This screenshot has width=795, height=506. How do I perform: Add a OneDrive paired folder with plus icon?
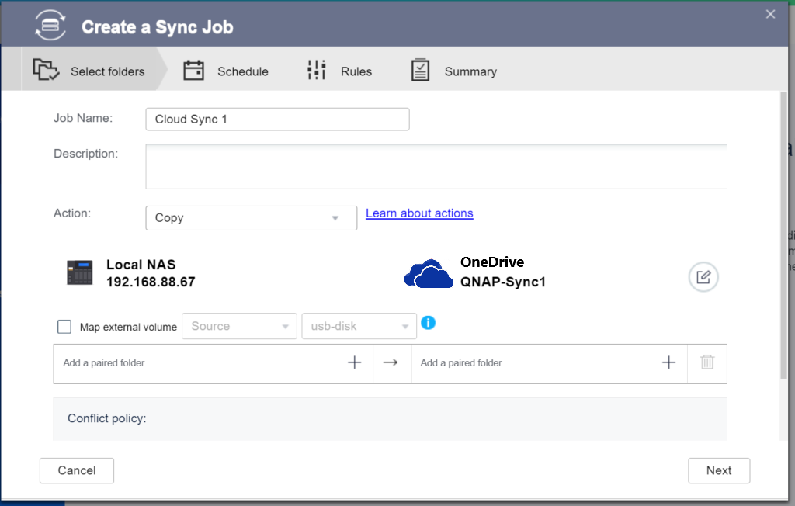pyautogui.click(x=668, y=362)
